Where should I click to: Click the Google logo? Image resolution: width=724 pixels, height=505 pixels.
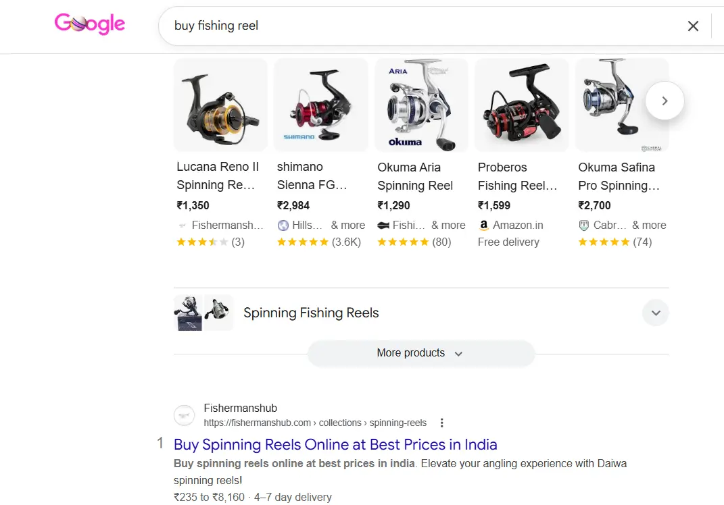point(90,25)
